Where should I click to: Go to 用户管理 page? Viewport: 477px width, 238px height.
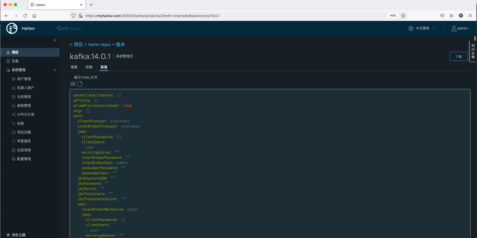24,79
